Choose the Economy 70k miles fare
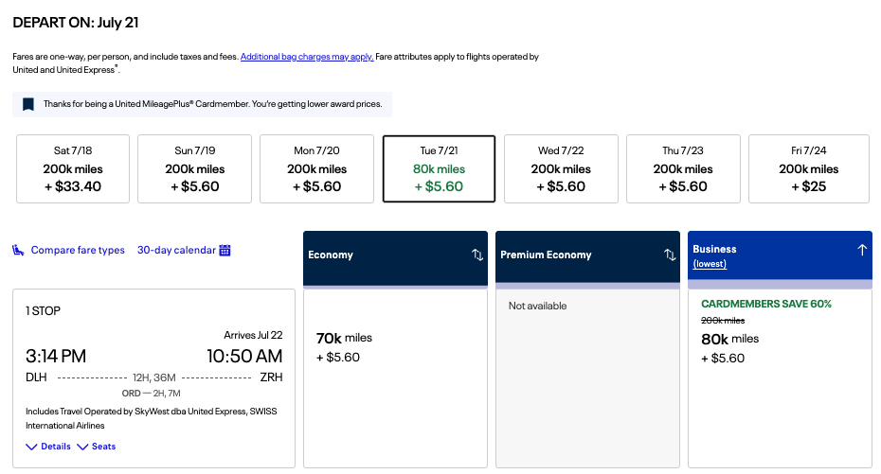 point(396,378)
